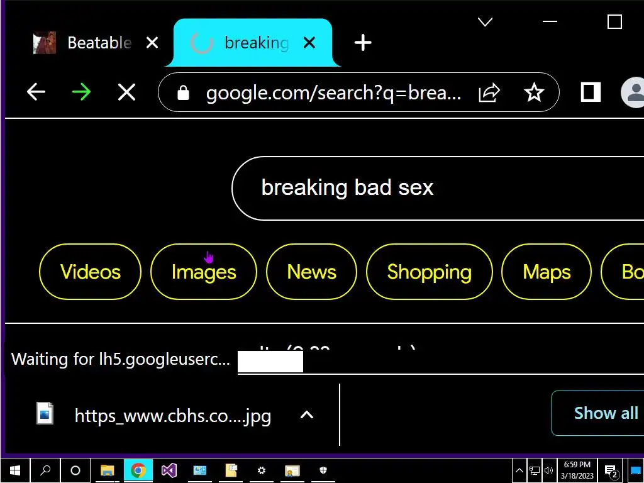This screenshot has width=644, height=483.
Task: View site info lock icon
Action: coord(183,93)
